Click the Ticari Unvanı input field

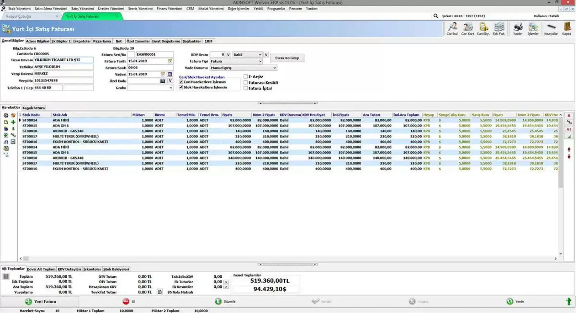pyautogui.click(x=64, y=60)
